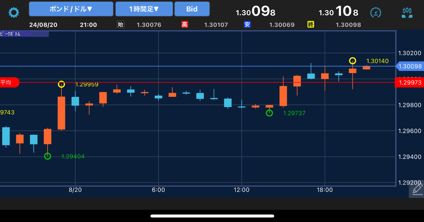This screenshot has width=424, height=222.
Task: Open the multi-candlestick chart comparison icon
Action: coord(407,12)
